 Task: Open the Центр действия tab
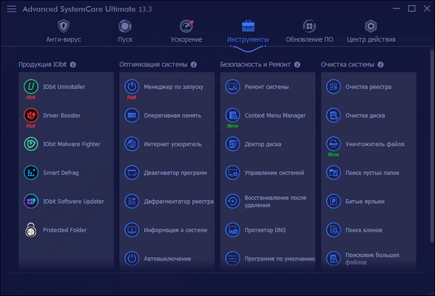pos(370,31)
